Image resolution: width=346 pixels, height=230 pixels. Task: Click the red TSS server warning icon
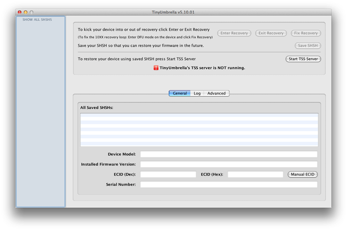point(156,68)
